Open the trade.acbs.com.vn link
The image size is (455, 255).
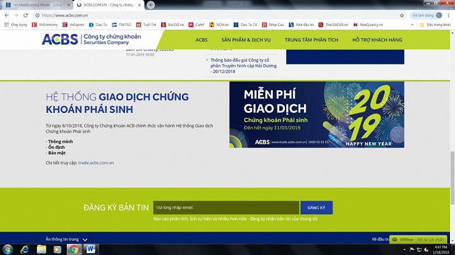pos(95,163)
